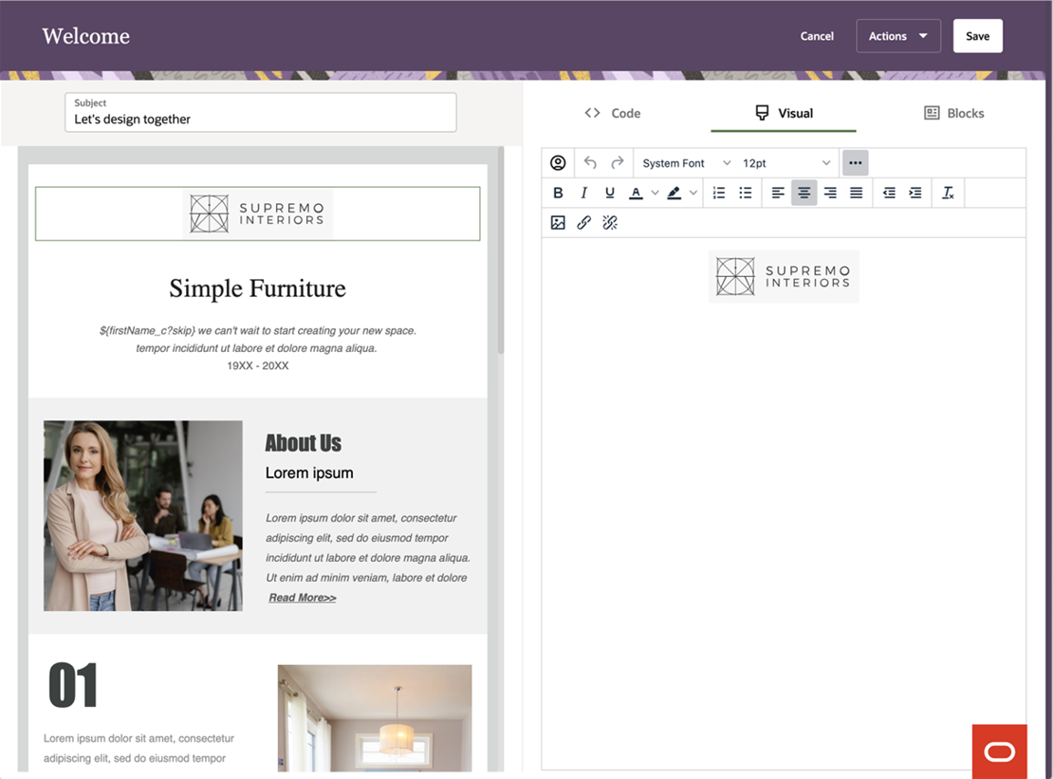This screenshot has width=1053, height=779.
Task: Apply the highlight background color
Action: coord(674,193)
